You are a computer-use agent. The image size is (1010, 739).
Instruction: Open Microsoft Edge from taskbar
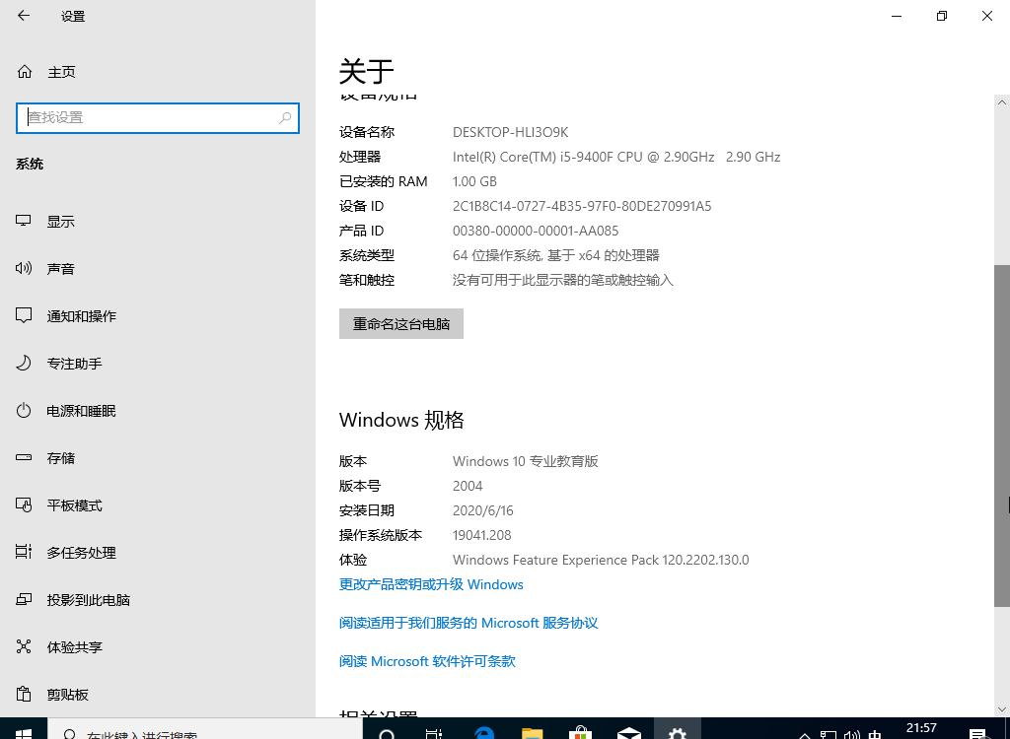point(483,732)
